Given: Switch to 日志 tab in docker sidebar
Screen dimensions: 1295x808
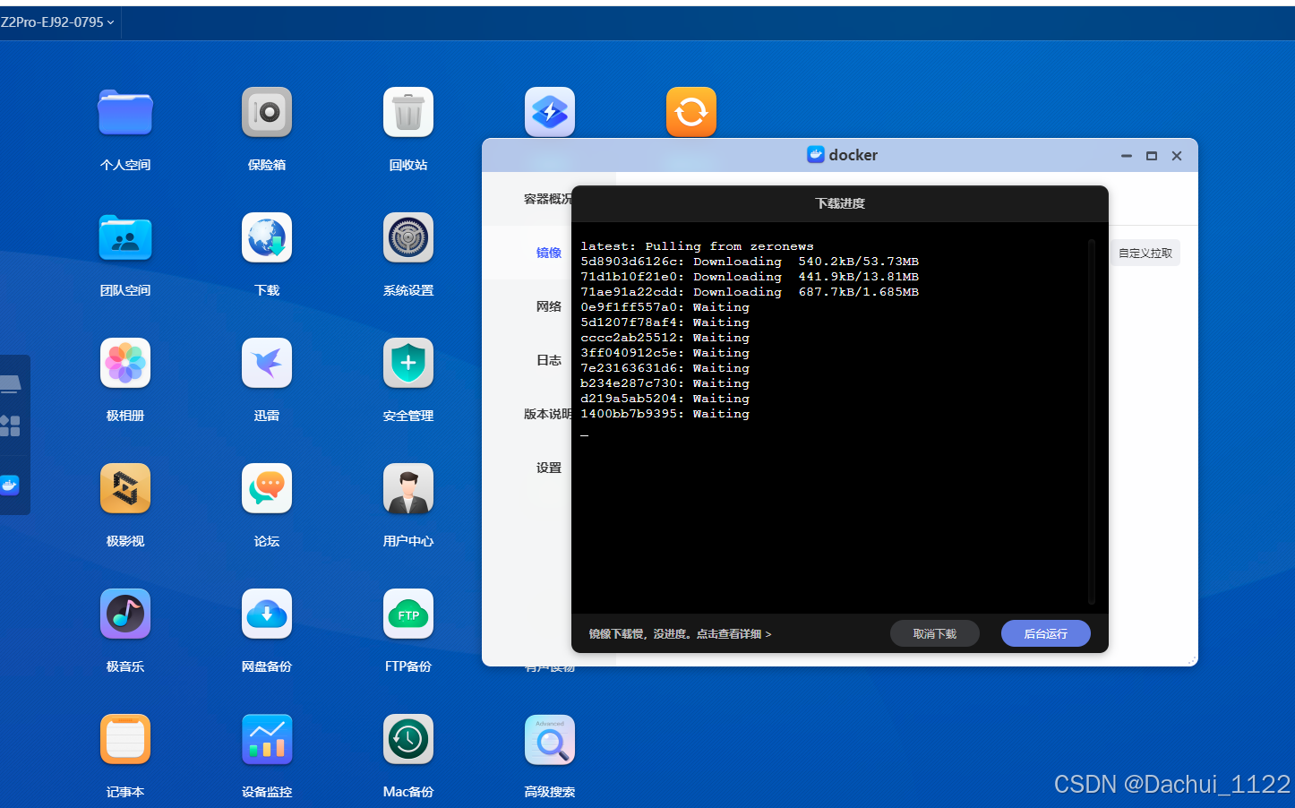Looking at the screenshot, I should tap(549, 360).
